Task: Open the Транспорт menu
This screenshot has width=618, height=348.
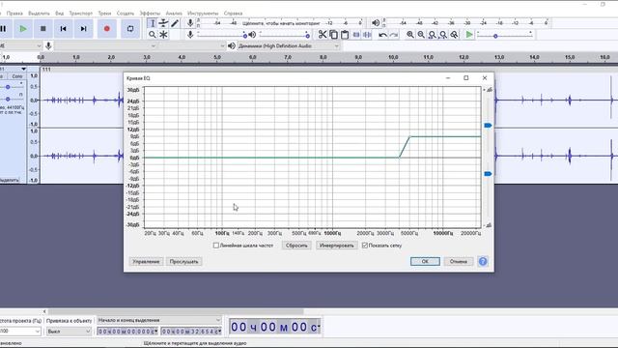Action: 80,13
